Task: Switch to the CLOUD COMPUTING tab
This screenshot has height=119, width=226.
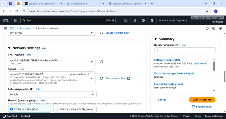Action: (128, 4)
